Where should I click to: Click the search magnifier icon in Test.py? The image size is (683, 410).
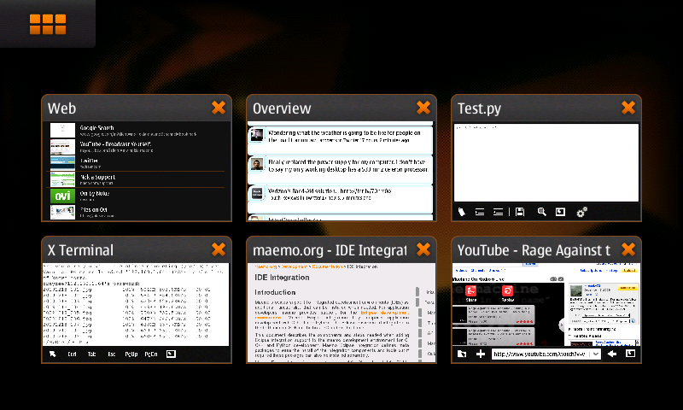tap(541, 212)
